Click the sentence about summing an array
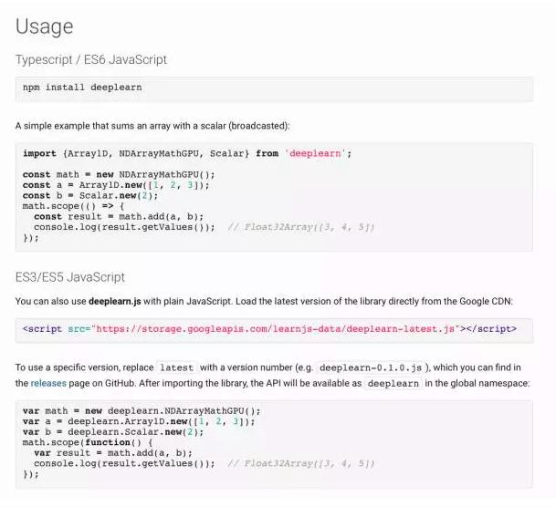 pyautogui.click(x=152, y=126)
